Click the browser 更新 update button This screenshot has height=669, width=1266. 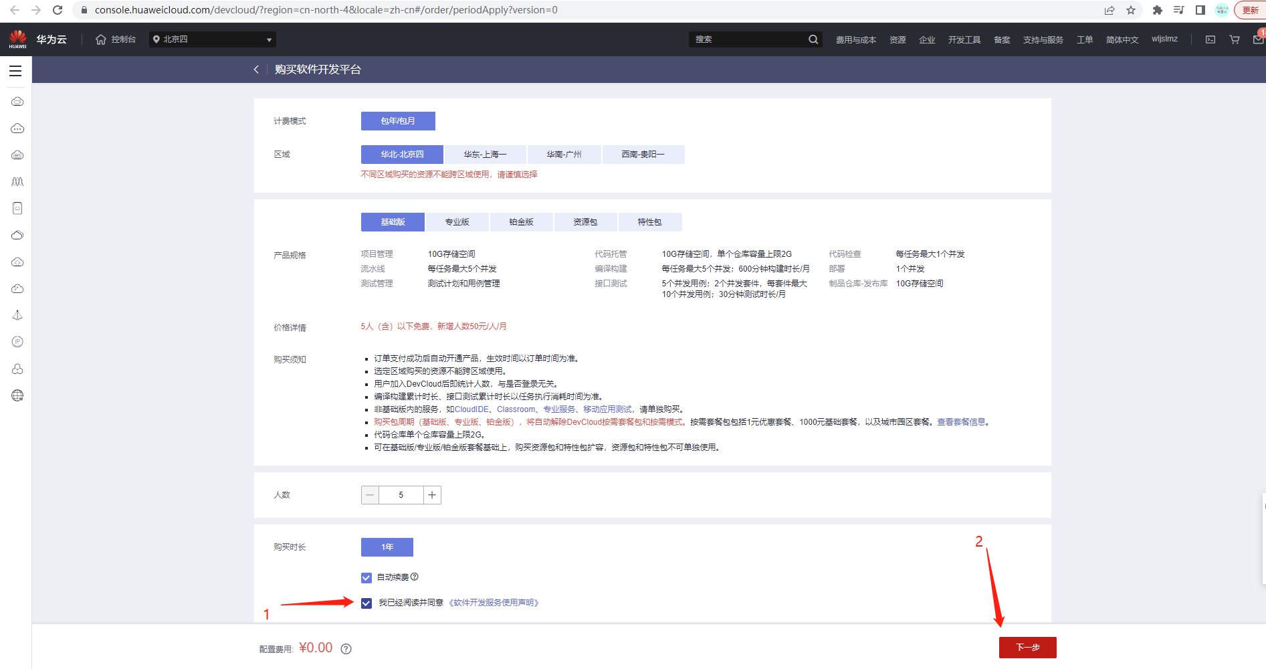coord(1249,10)
